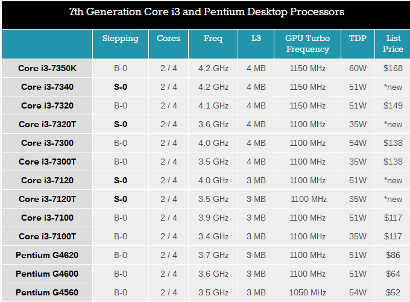Select the Core i3-7120 row name
This screenshot has width=410, height=302.
47,180
